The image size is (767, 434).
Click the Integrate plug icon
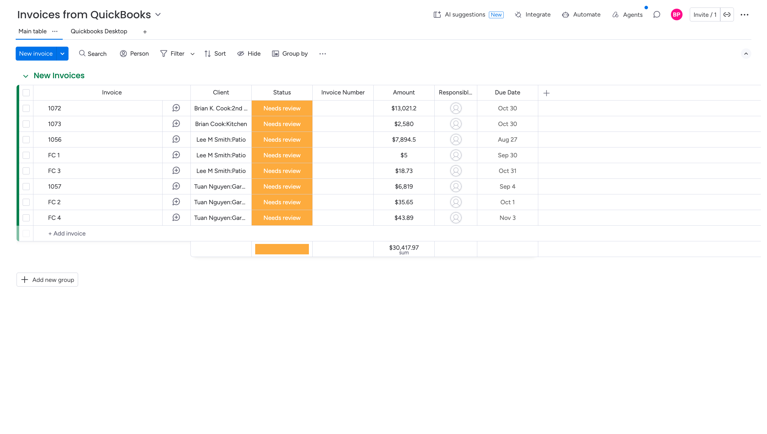pyautogui.click(x=518, y=14)
